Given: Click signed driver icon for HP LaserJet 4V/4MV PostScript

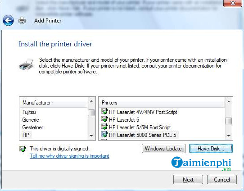Looking at the screenshot, I should (x=104, y=112).
